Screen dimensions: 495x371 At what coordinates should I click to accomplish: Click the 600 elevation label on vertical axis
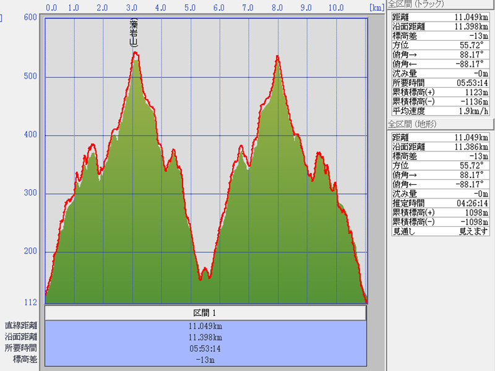(30, 17)
